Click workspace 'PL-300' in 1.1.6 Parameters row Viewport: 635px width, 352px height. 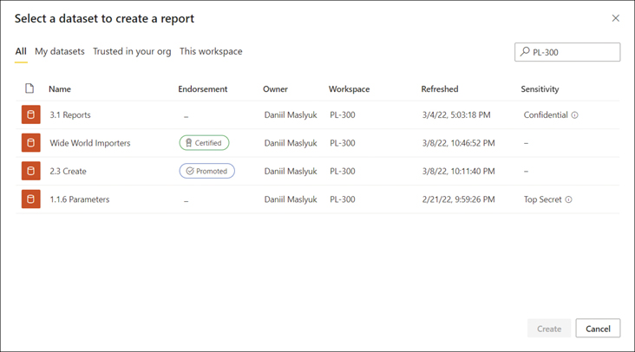point(342,199)
